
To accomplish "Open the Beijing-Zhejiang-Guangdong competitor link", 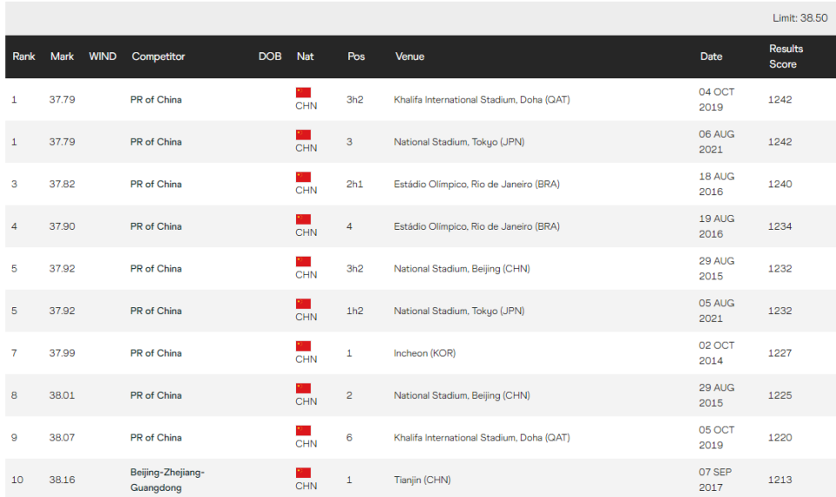I will pyautogui.click(x=167, y=480).
